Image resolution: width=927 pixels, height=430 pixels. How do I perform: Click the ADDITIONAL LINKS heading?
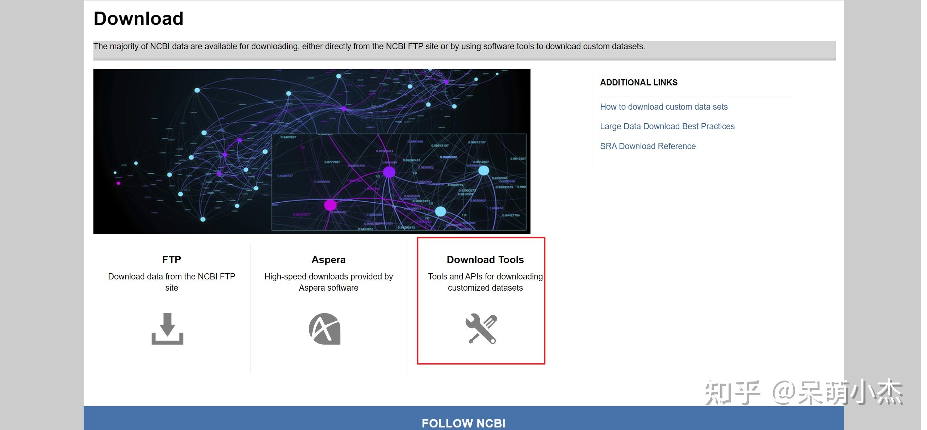tap(638, 83)
